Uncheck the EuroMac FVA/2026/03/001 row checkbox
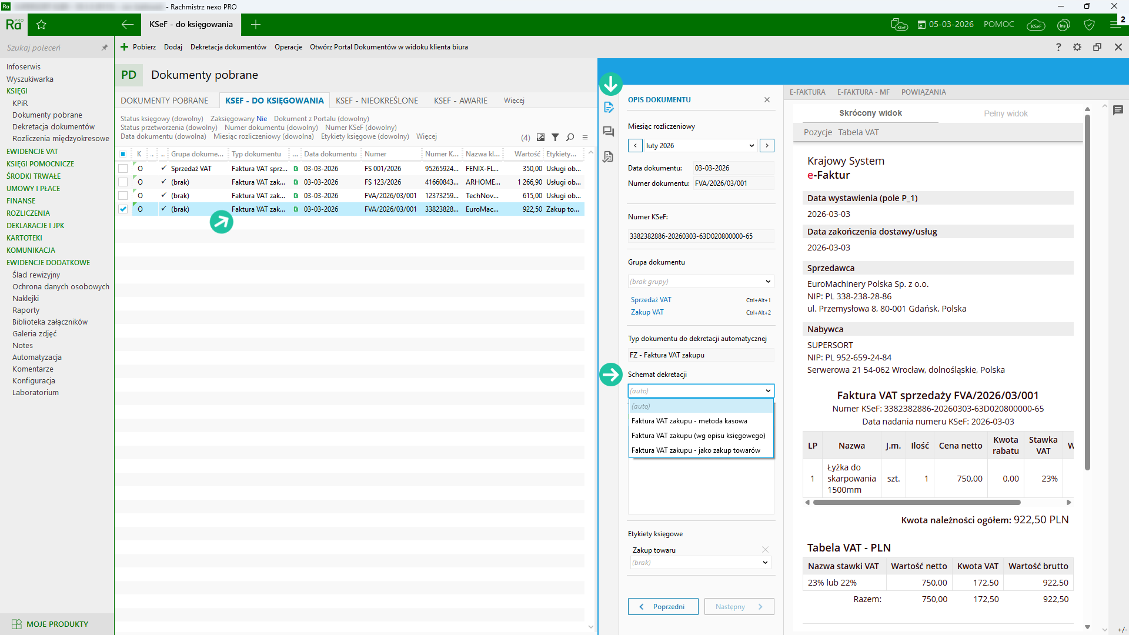The height and width of the screenshot is (635, 1129). pos(123,209)
